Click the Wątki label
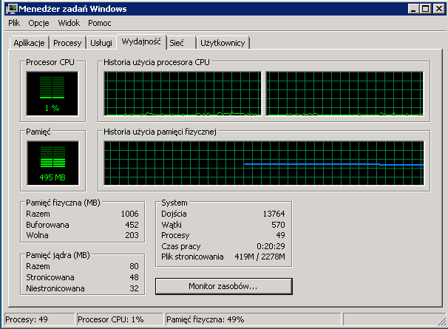This screenshot has width=448, height=329. 172,225
